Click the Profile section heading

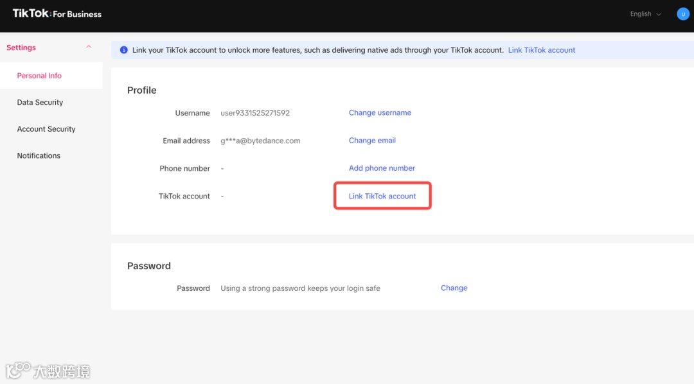tap(142, 91)
